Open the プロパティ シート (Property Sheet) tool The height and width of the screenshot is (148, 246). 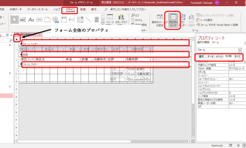pyautogui.click(x=173, y=20)
